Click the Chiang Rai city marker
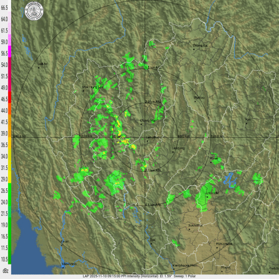 point(194,49)
